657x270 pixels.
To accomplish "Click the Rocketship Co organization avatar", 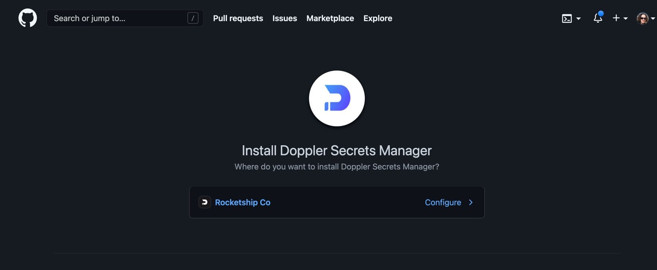I will [x=205, y=202].
